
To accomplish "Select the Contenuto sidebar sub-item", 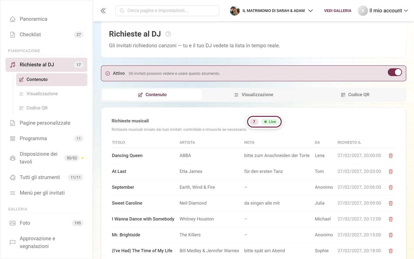I will pos(52,79).
